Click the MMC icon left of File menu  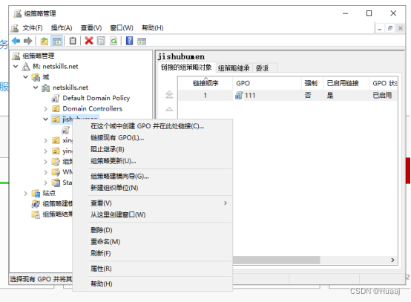15,27
